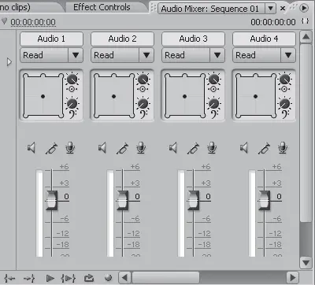The image size is (315, 285).
Task: Click the vertical scrollbar down arrow
Action: tap(306, 262)
